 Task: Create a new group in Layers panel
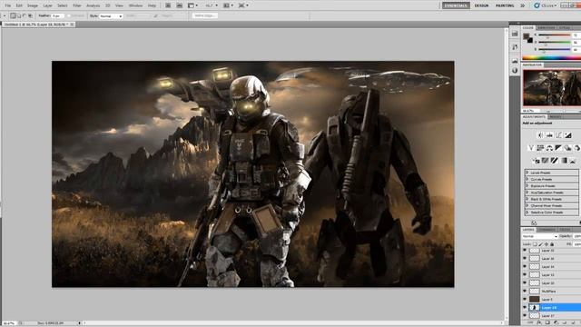[565, 323]
